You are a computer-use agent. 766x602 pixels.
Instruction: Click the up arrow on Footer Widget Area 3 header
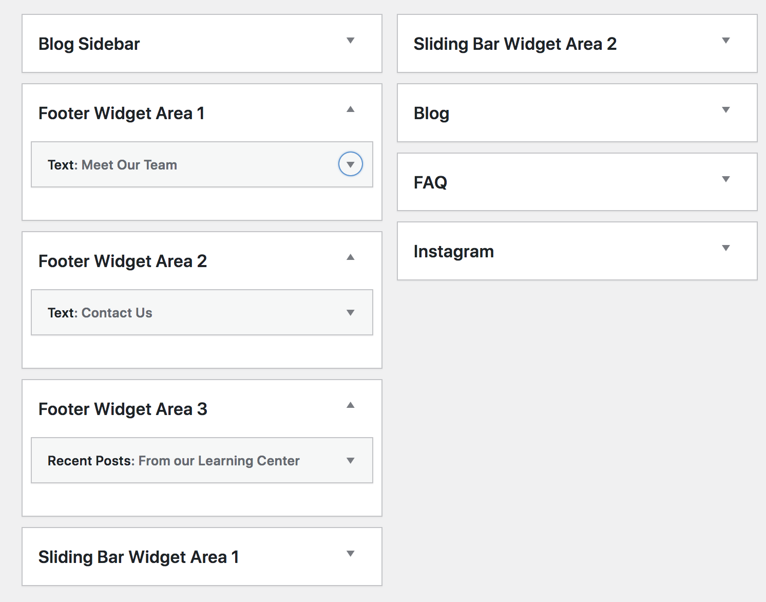coord(351,405)
